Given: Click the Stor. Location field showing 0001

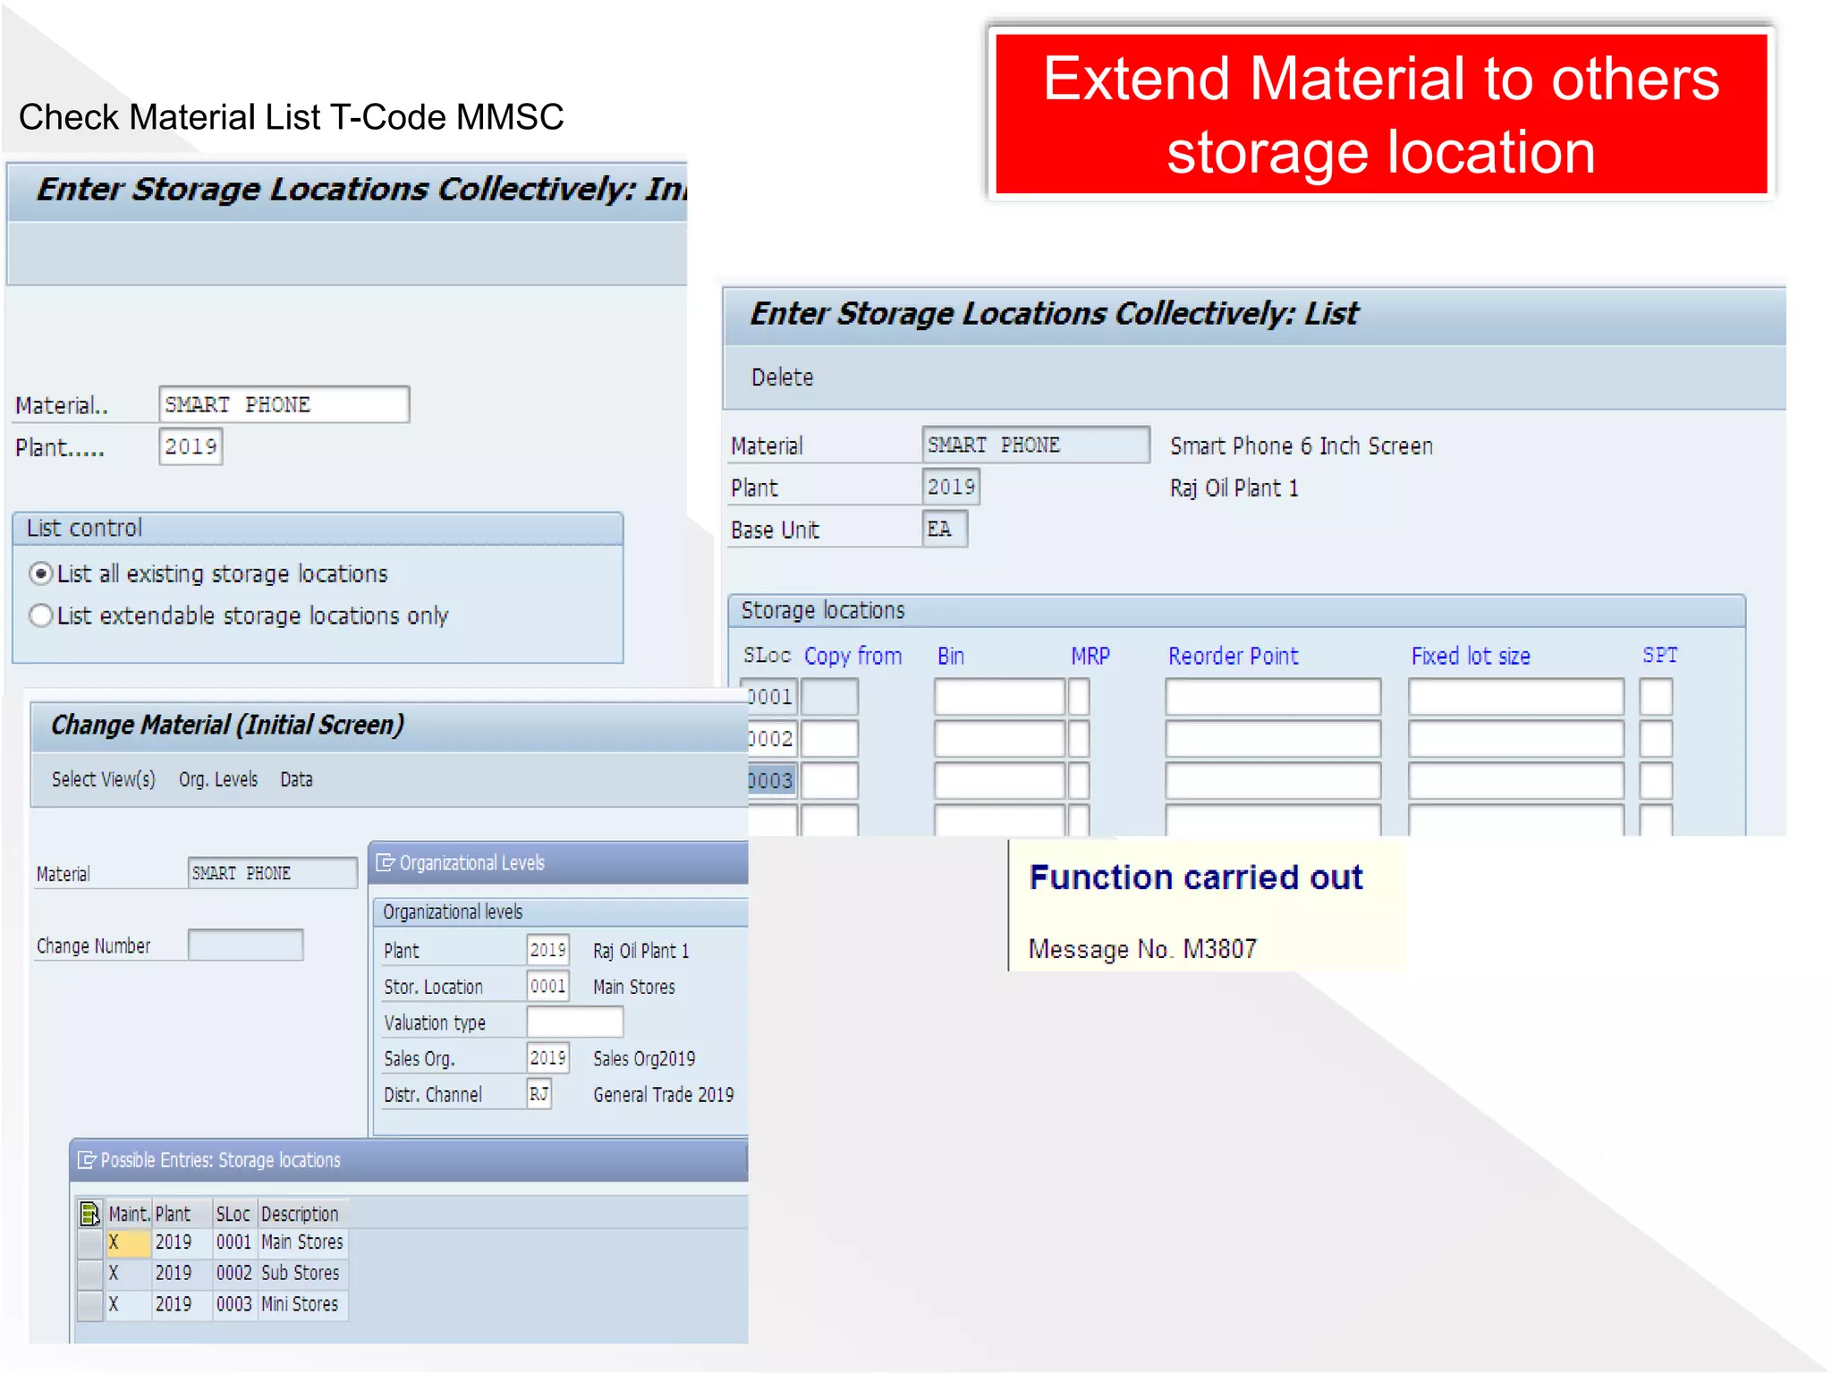Looking at the screenshot, I should tap(547, 986).
